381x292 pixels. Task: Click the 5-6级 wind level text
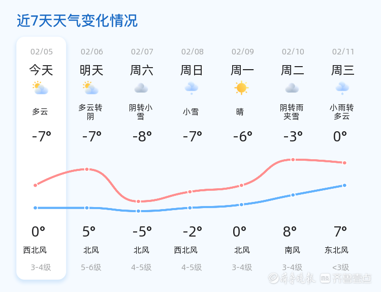tap(91, 267)
